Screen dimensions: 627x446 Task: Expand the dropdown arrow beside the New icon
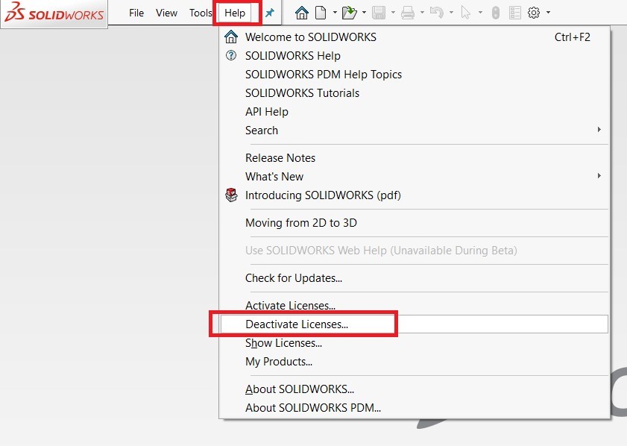335,13
